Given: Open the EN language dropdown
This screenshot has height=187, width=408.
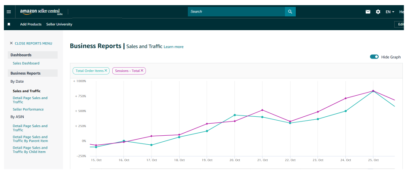Looking at the screenshot, I should 390,12.
